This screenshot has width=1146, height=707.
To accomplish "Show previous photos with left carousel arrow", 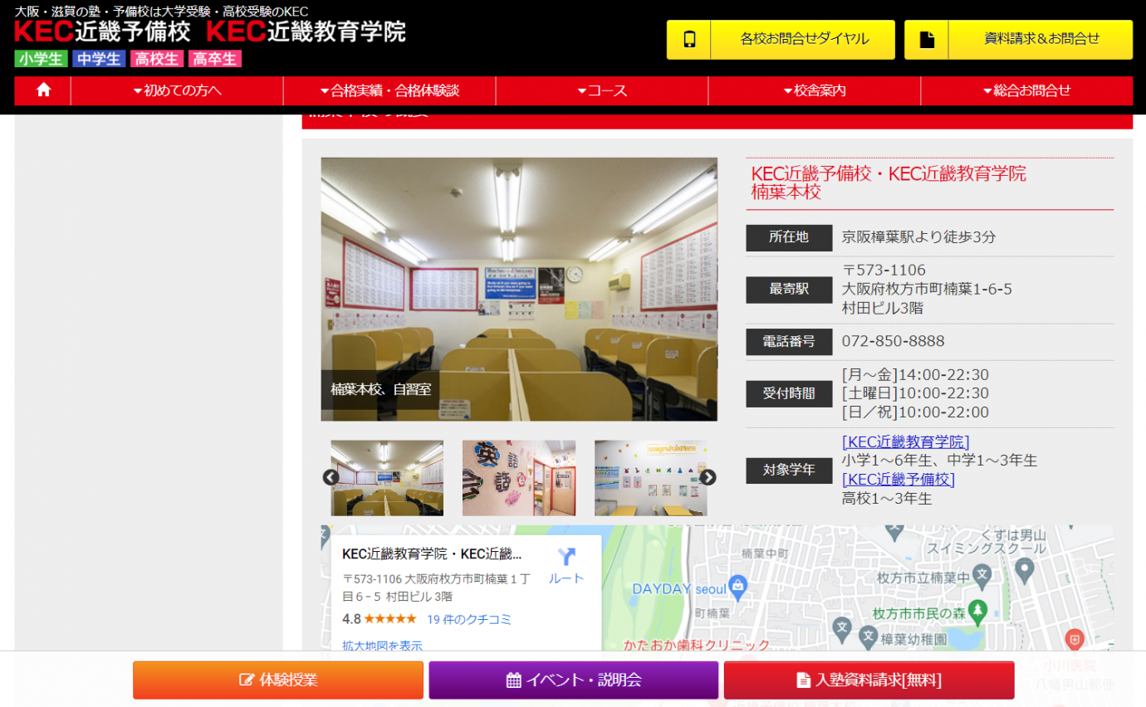I will pyautogui.click(x=331, y=477).
